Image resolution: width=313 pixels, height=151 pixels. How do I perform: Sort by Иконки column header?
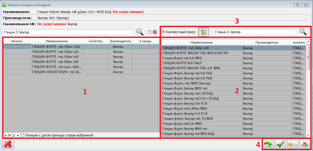17,41
